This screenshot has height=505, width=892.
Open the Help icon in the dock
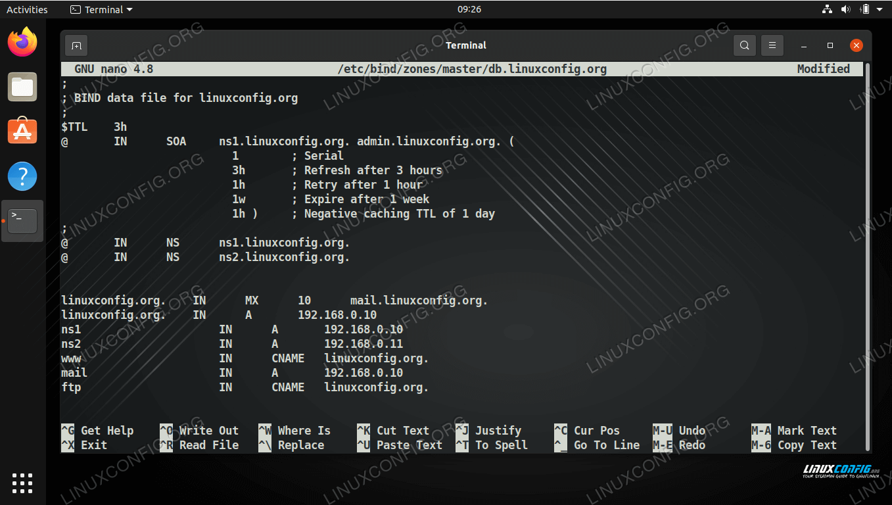(22, 176)
